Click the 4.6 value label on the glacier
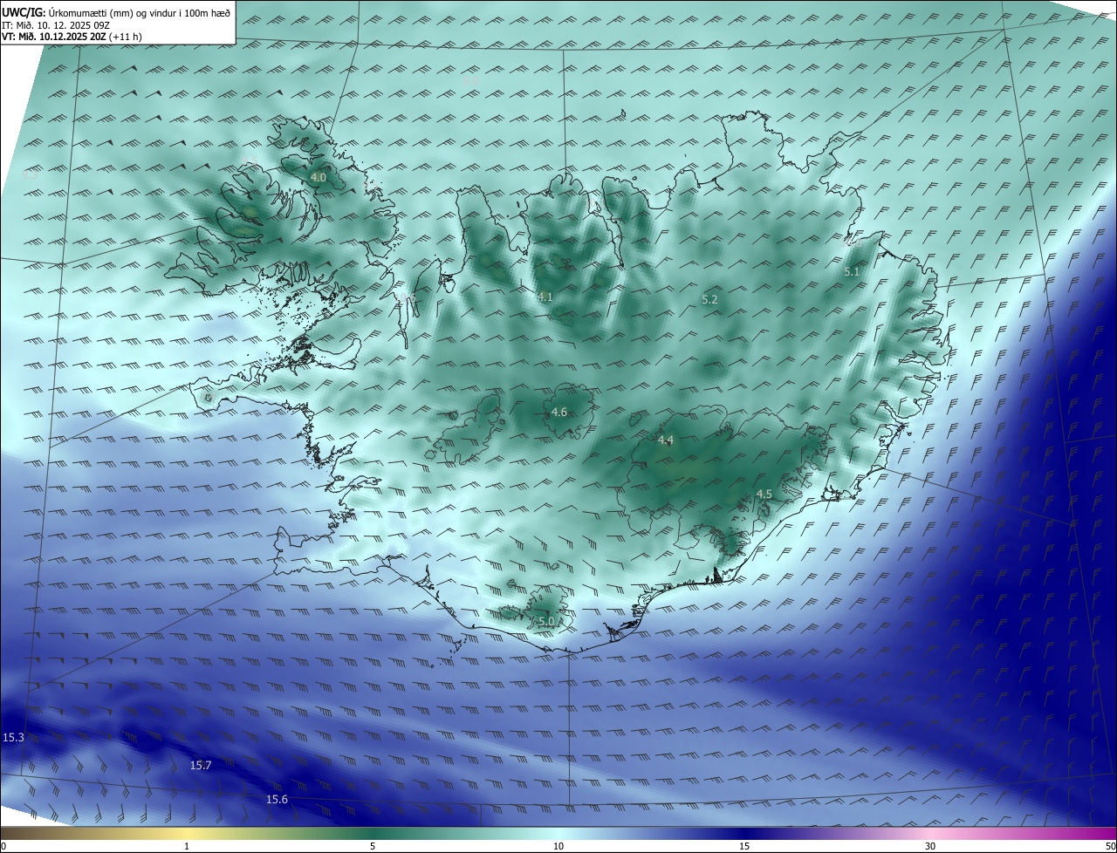This screenshot has height=853, width=1117. (x=559, y=412)
